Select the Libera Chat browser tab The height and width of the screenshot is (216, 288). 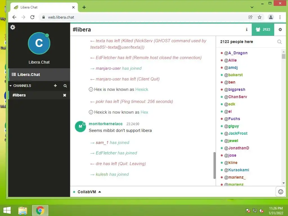[44, 7]
